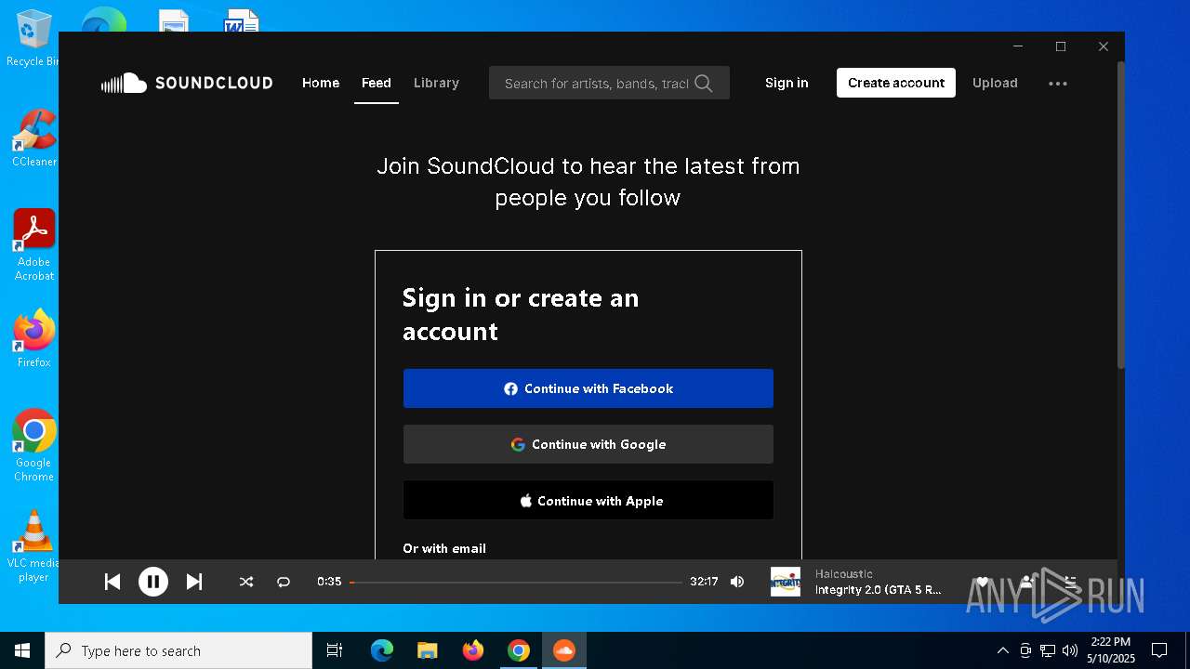Screen dimensions: 1190x669
Task: Open system volume tray icon
Action: (x=1070, y=650)
